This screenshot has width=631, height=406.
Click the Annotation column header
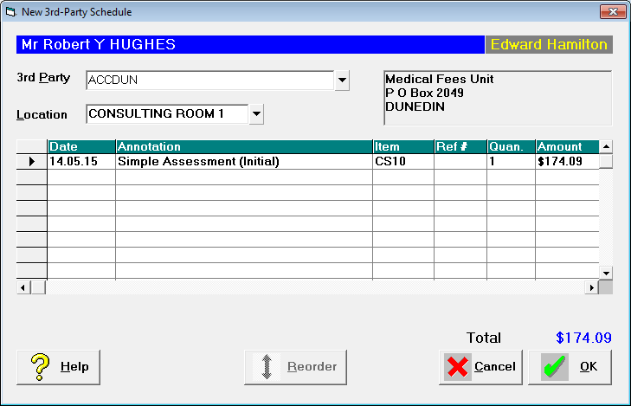tap(244, 146)
